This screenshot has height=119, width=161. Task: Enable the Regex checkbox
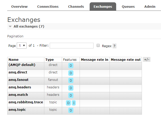[x=98, y=46]
